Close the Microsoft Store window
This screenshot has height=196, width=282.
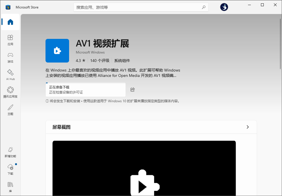(275, 5)
